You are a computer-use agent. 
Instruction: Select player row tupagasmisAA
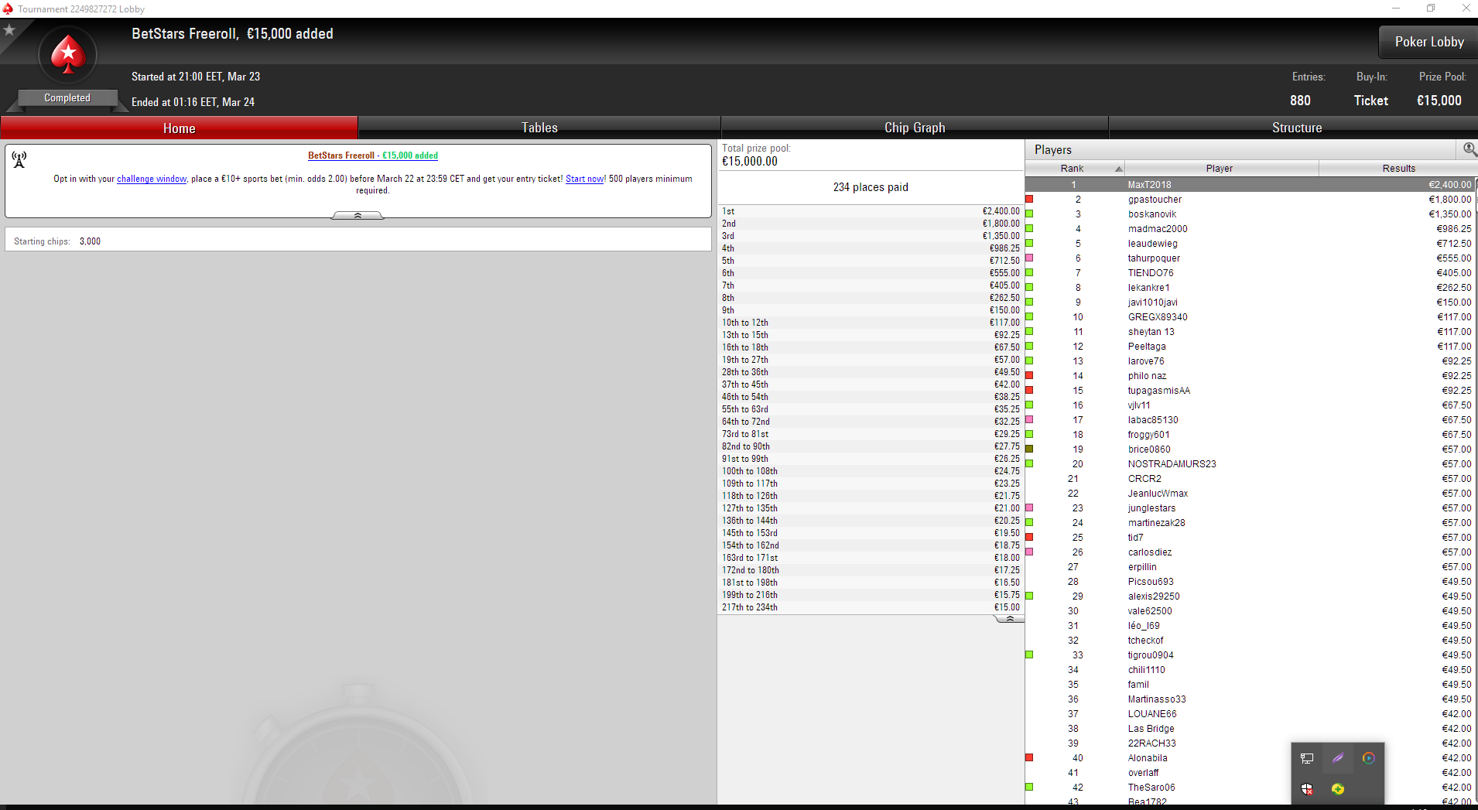click(1250, 391)
